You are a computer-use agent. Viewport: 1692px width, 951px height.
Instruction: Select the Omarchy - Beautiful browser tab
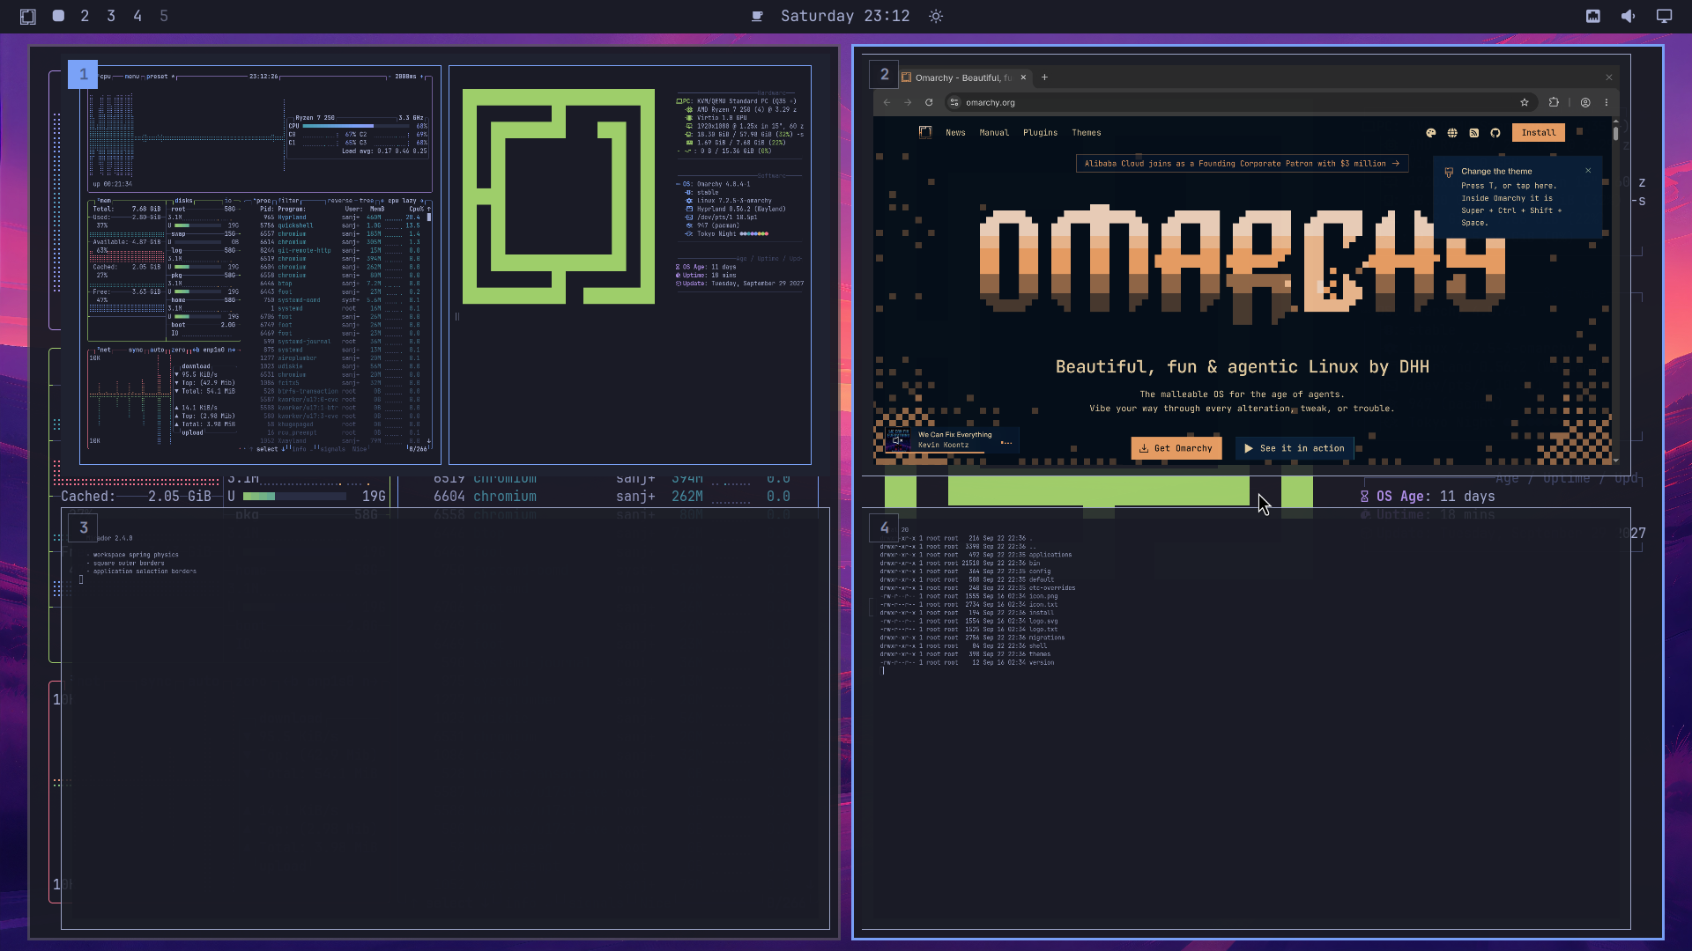(964, 77)
